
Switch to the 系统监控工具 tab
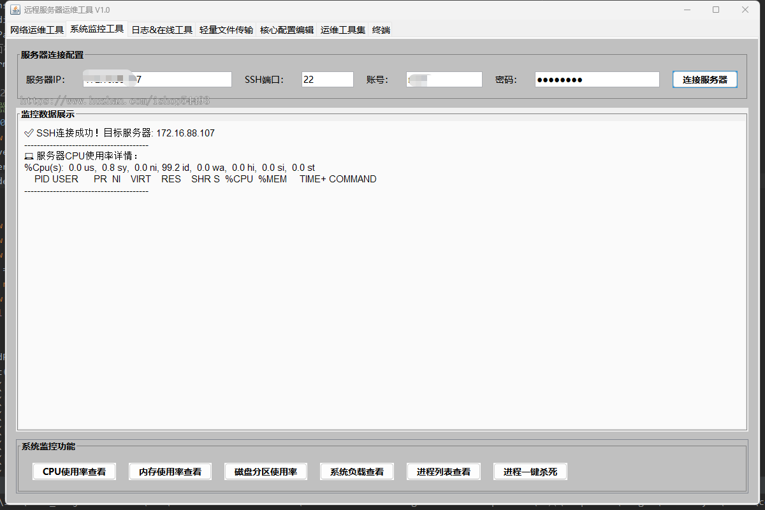(97, 29)
